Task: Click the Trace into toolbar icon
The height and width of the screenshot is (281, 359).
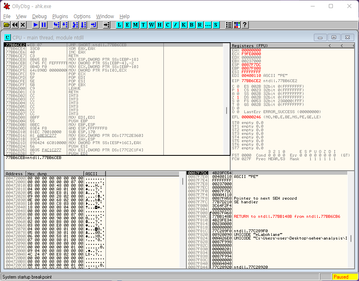Action: point(75,25)
